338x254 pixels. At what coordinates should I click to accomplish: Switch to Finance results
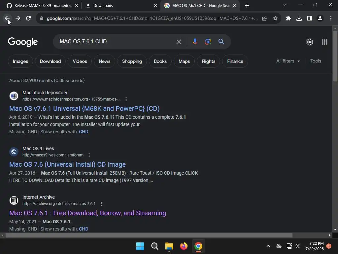coord(235,61)
